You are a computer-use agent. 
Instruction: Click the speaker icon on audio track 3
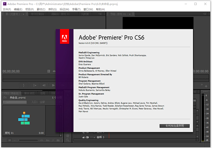click(x=83, y=137)
